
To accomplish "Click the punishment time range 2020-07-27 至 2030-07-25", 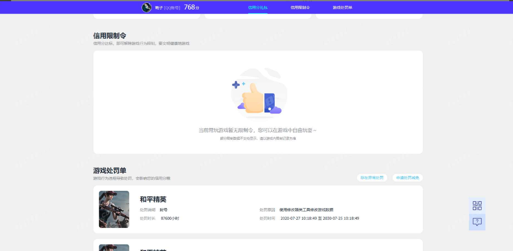I will pos(320,218).
